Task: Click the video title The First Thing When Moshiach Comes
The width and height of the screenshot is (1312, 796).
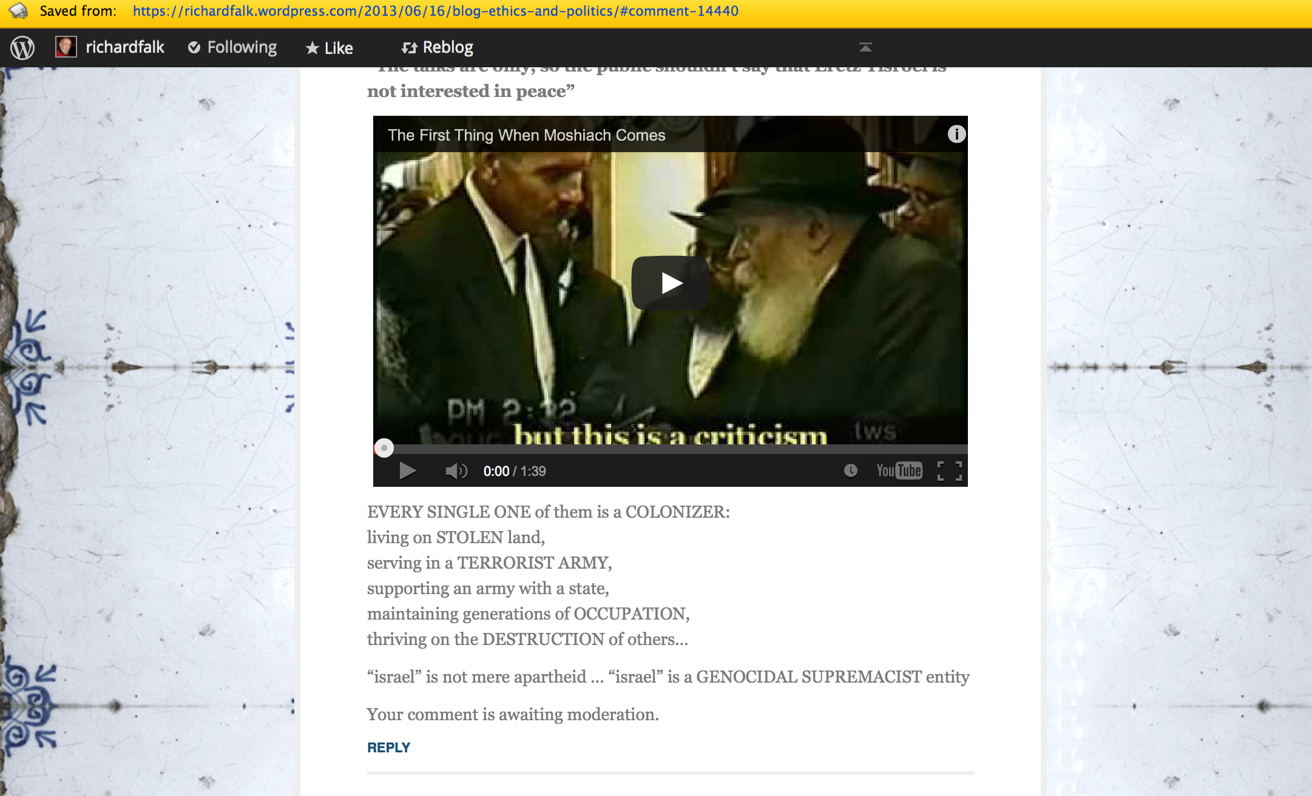Action: click(526, 135)
